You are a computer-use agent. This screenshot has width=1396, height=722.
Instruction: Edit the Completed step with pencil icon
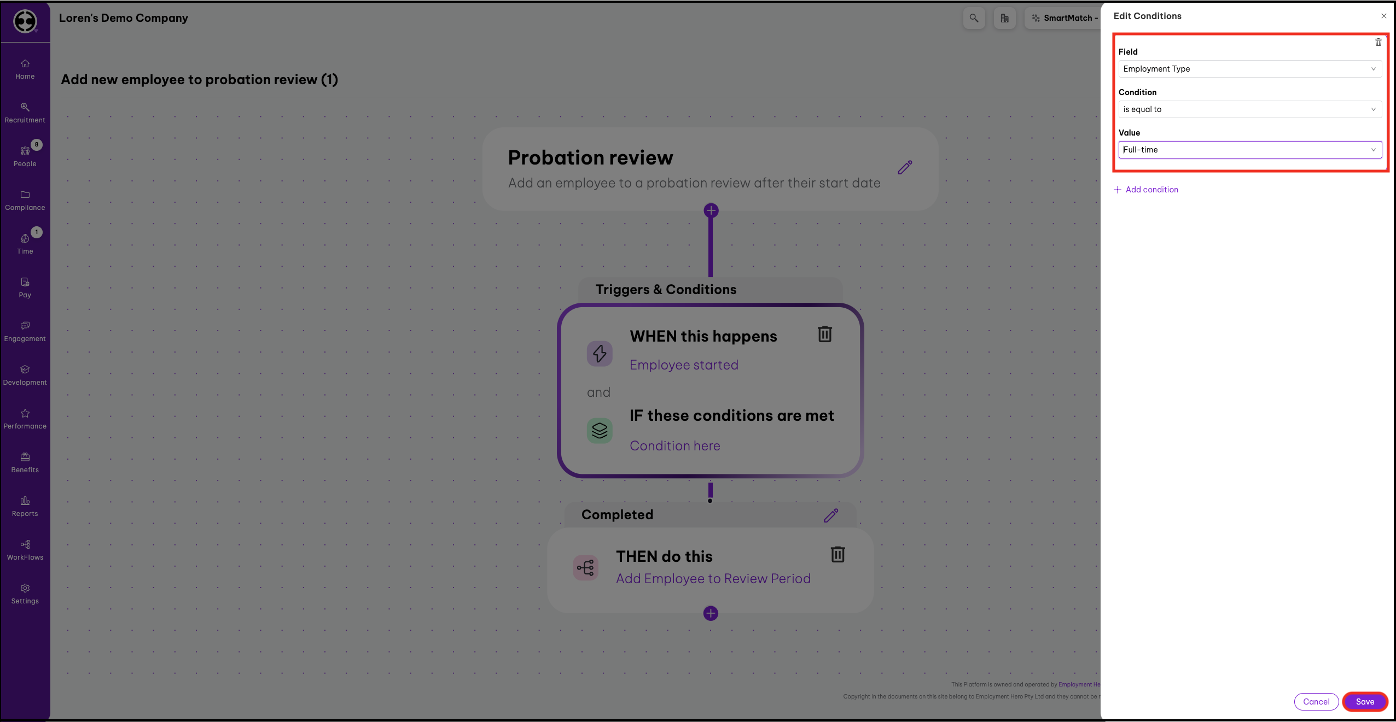click(831, 515)
